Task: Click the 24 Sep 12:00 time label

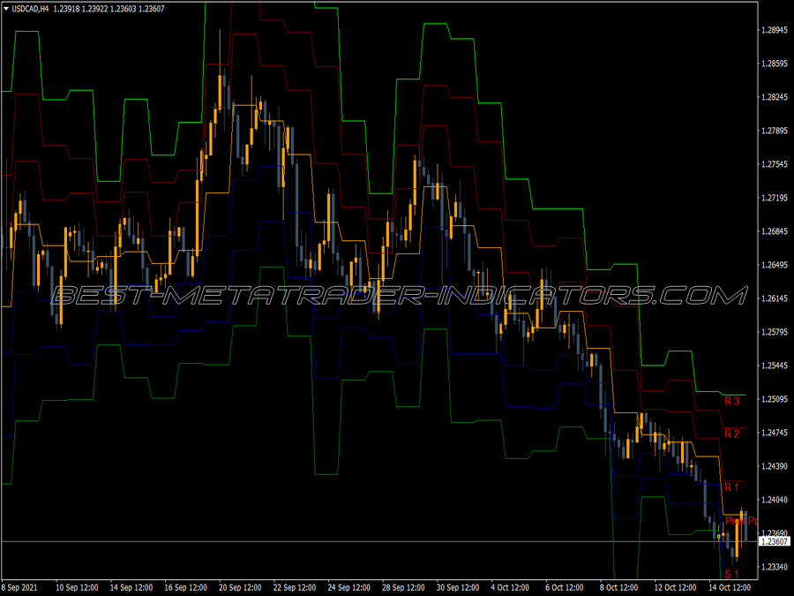Action: pyautogui.click(x=348, y=587)
